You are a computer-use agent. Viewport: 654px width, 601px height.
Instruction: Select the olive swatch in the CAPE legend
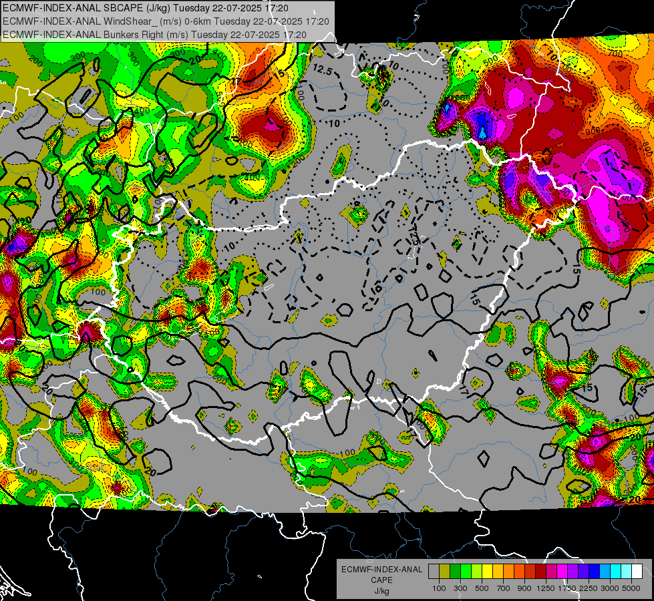[x=444, y=572]
